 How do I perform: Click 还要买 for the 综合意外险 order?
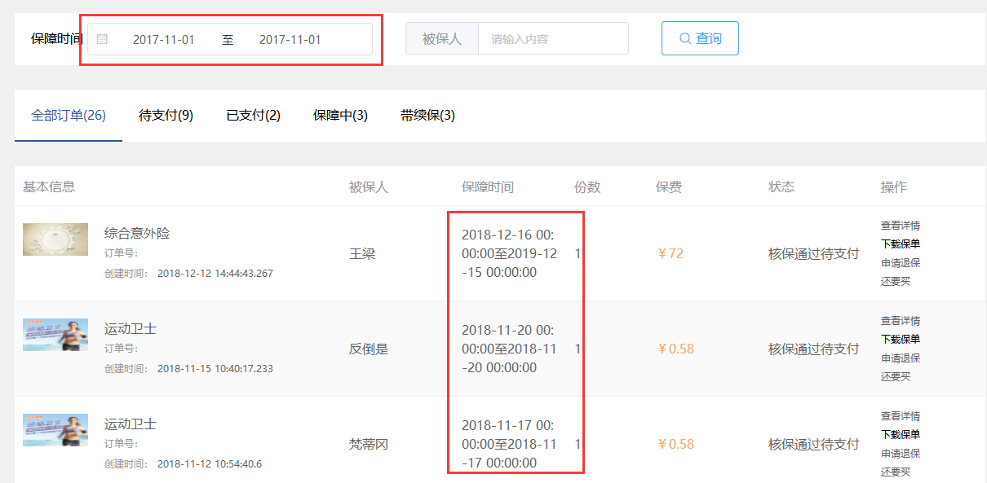[896, 282]
